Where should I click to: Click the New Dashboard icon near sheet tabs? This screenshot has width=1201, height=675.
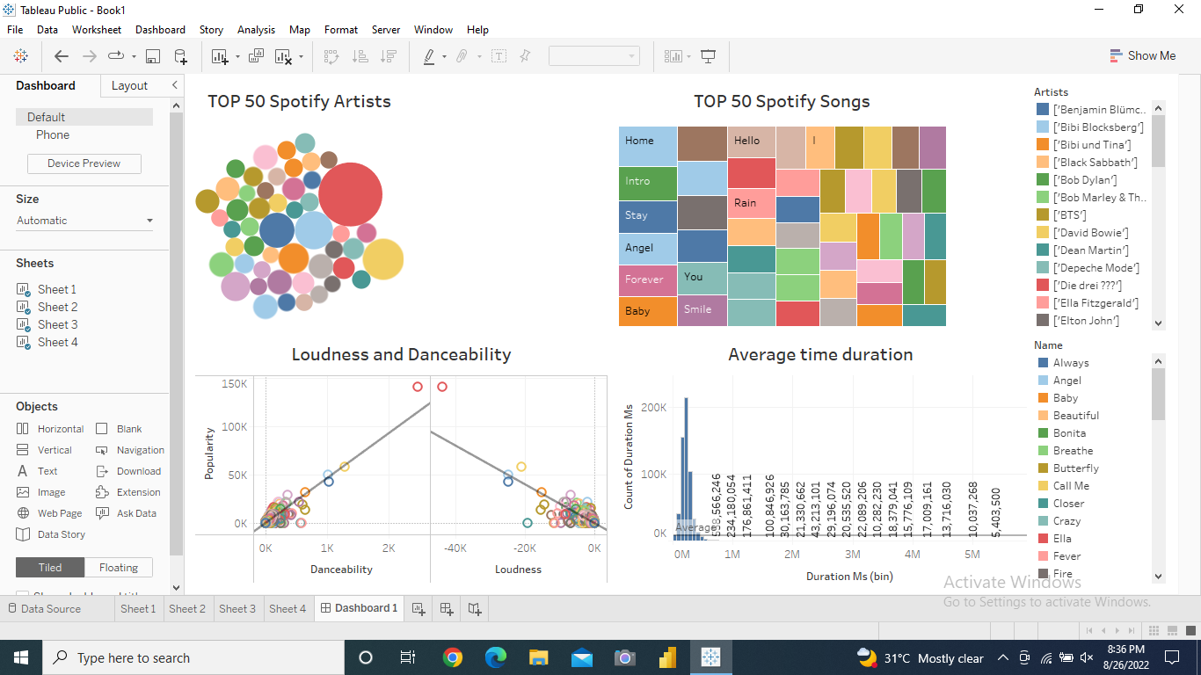pos(446,608)
